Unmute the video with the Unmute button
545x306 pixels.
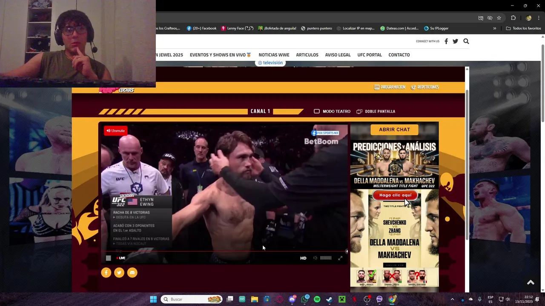pos(115,131)
